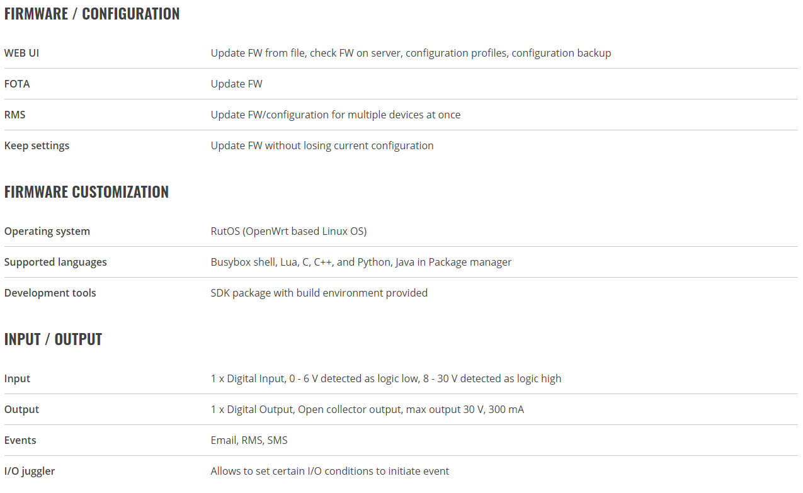The height and width of the screenshot is (493, 803).
Task: Click the I/O juggler row label
Action: (30, 471)
